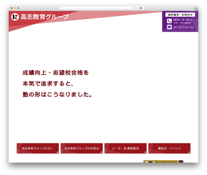Click the headline 成績向上・志望校合格を
The image size is (207, 175).
[x=55, y=73]
